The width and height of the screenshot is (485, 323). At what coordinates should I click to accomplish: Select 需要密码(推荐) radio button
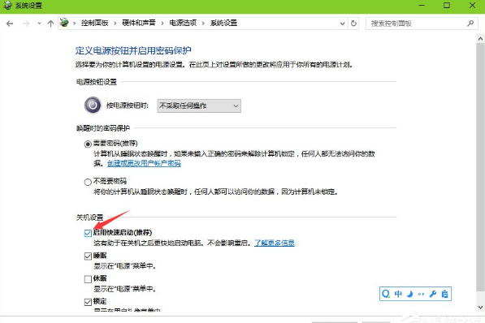coord(88,144)
